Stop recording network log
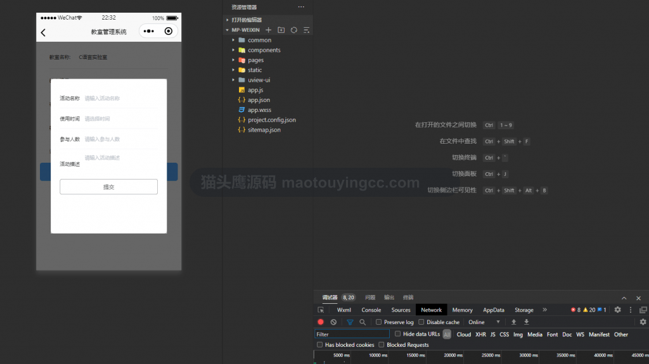 point(320,322)
